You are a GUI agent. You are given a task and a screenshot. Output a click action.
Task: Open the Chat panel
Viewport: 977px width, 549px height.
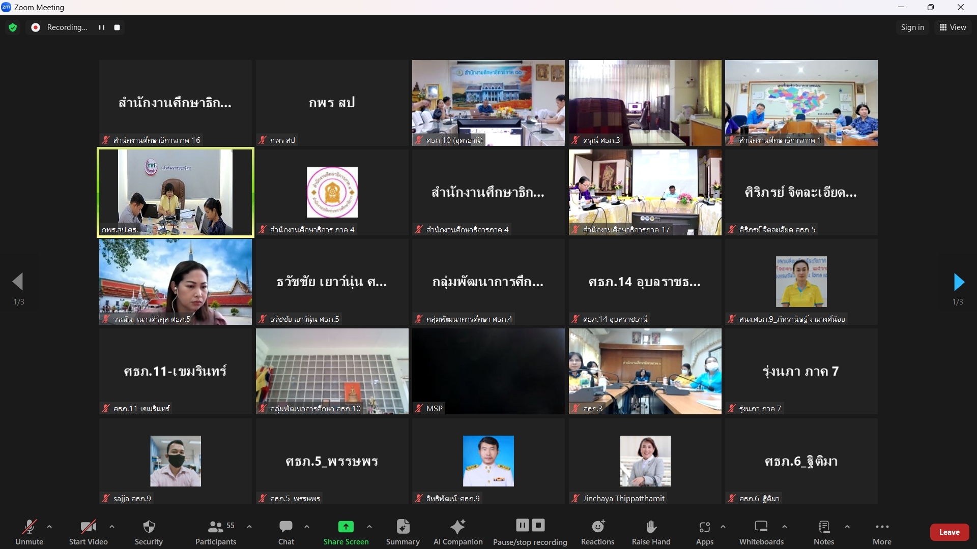click(x=286, y=532)
